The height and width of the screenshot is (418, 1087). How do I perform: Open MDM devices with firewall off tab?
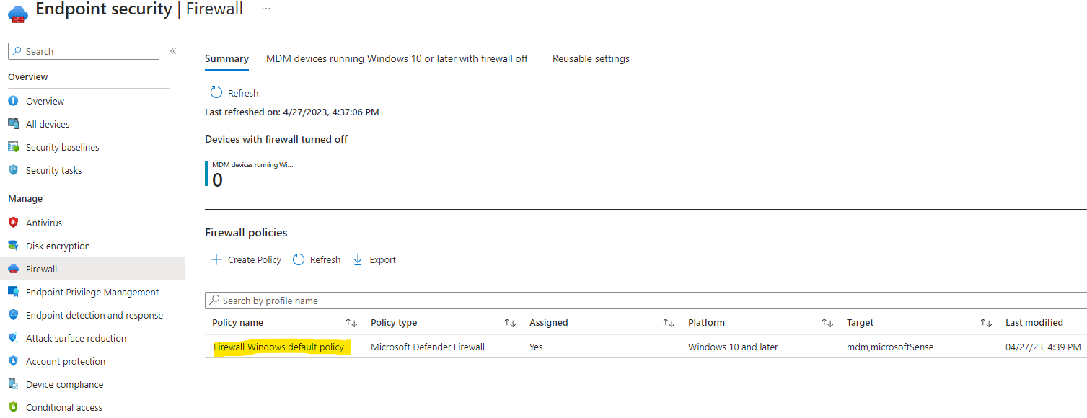click(x=397, y=58)
